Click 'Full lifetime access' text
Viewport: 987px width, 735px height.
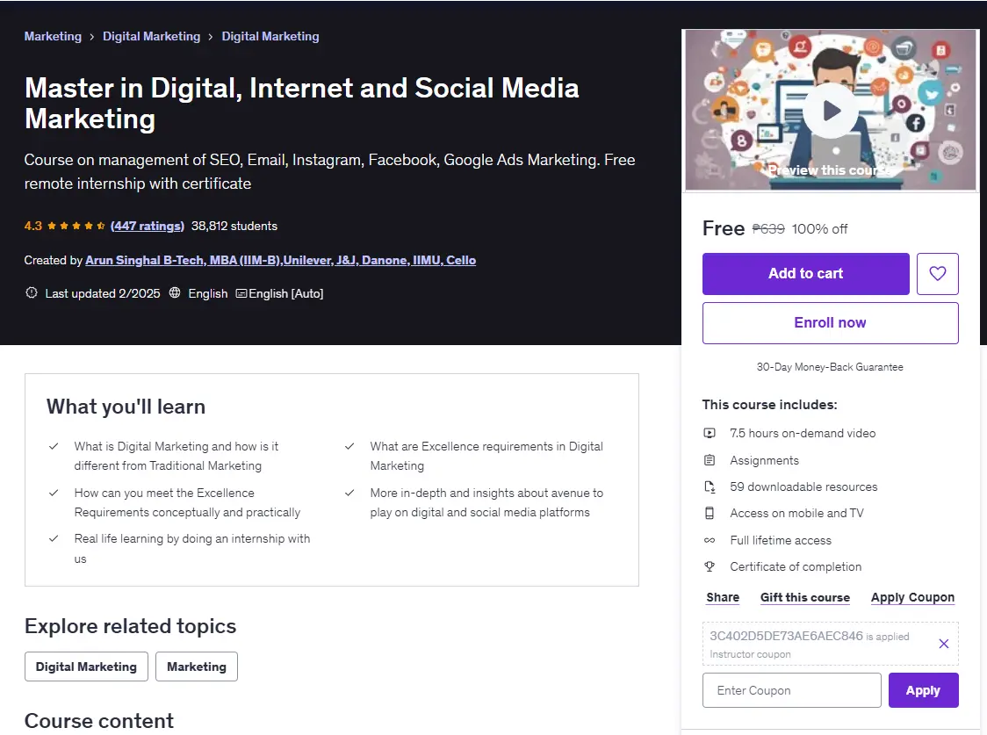781,540
